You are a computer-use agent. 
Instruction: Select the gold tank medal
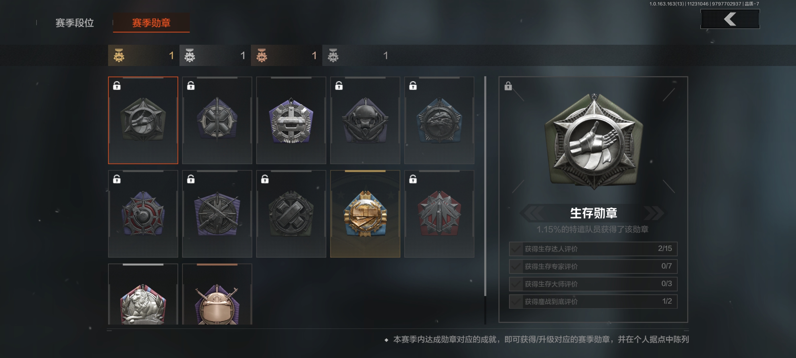365,214
